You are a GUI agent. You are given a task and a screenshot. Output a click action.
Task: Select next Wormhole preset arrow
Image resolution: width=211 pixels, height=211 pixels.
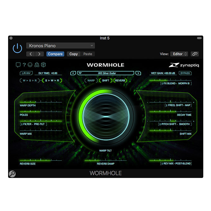(138, 73)
